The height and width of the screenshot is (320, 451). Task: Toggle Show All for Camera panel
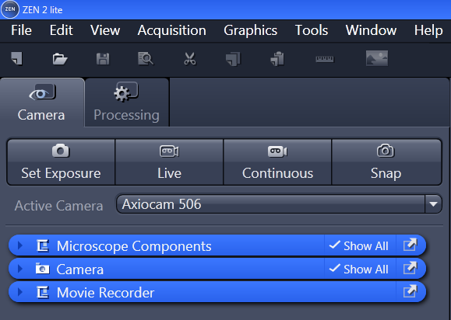point(360,269)
